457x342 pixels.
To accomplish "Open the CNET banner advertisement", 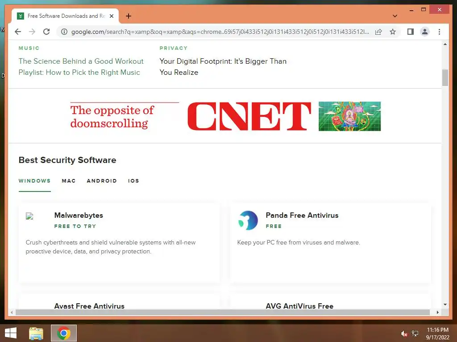I will 225,116.
